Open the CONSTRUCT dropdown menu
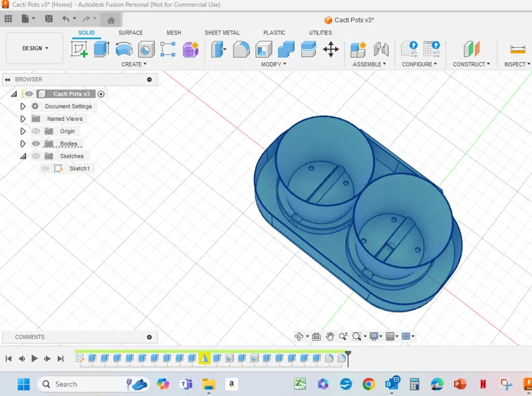Screen dimensions: 532x396 [x=471, y=64]
